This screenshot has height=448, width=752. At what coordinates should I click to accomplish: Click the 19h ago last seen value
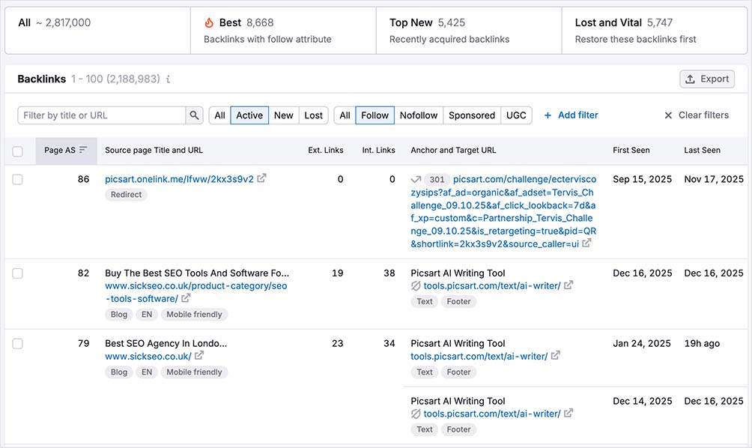tap(702, 343)
